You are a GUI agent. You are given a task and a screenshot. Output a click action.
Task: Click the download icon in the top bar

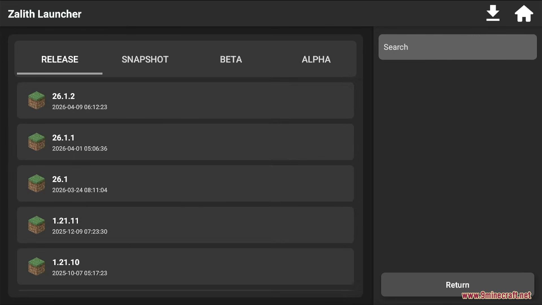point(493,13)
